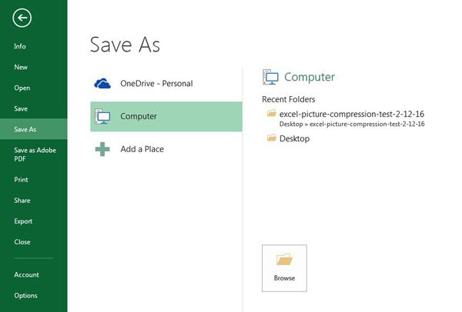
Task: Click the back arrow circle icon
Action: coord(22,18)
